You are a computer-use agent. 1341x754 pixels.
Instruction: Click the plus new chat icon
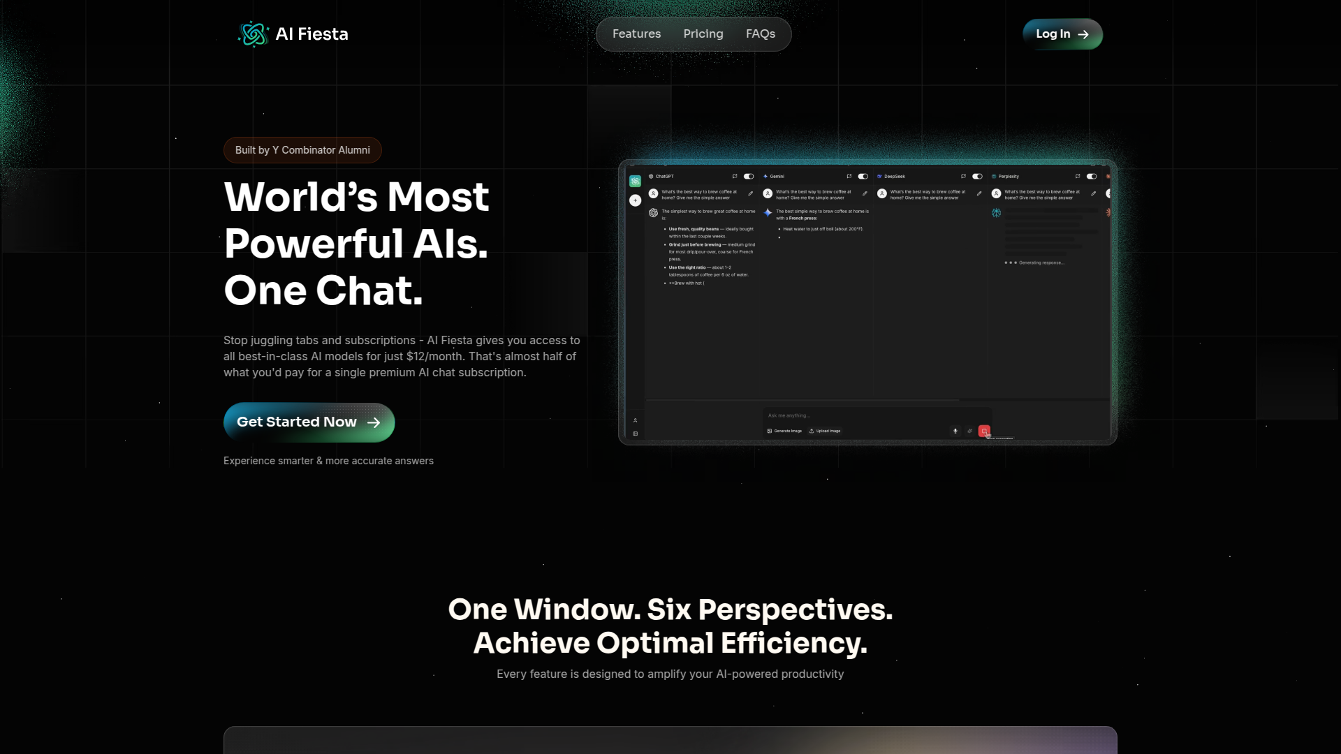point(635,200)
